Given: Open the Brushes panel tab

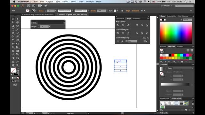Looking at the screenshot, I should click(163, 47).
